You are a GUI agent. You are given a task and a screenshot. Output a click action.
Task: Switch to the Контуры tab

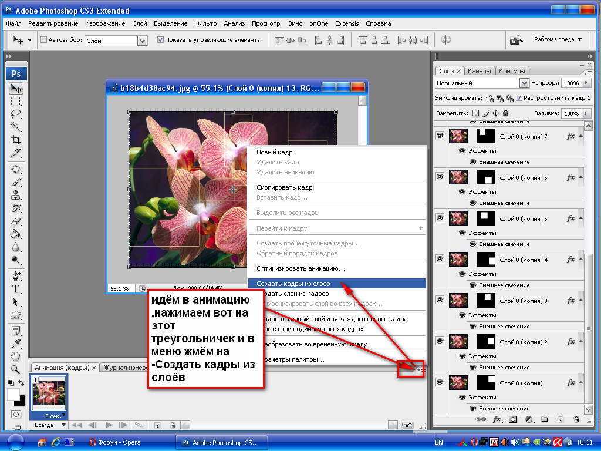pyautogui.click(x=512, y=71)
